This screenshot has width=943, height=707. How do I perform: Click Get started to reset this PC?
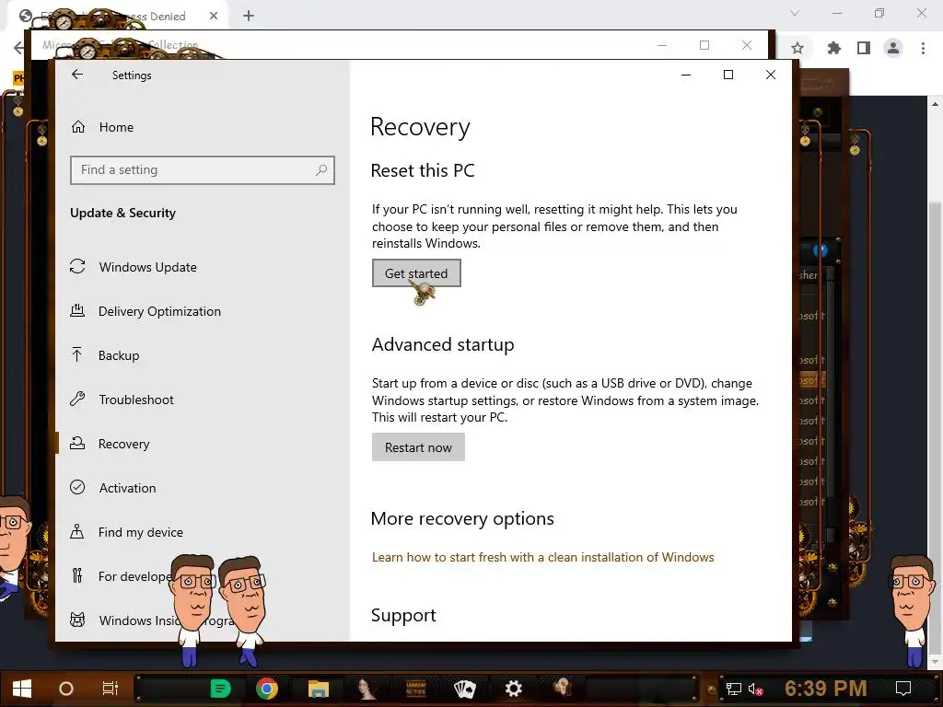[x=416, y=272]
